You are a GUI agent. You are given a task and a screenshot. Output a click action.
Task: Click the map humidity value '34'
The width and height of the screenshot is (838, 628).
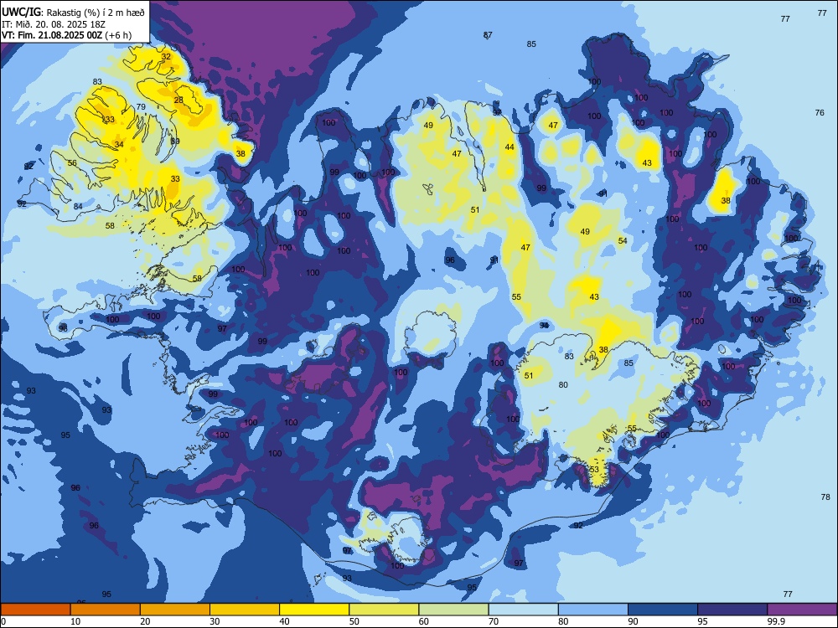[119, 145]
